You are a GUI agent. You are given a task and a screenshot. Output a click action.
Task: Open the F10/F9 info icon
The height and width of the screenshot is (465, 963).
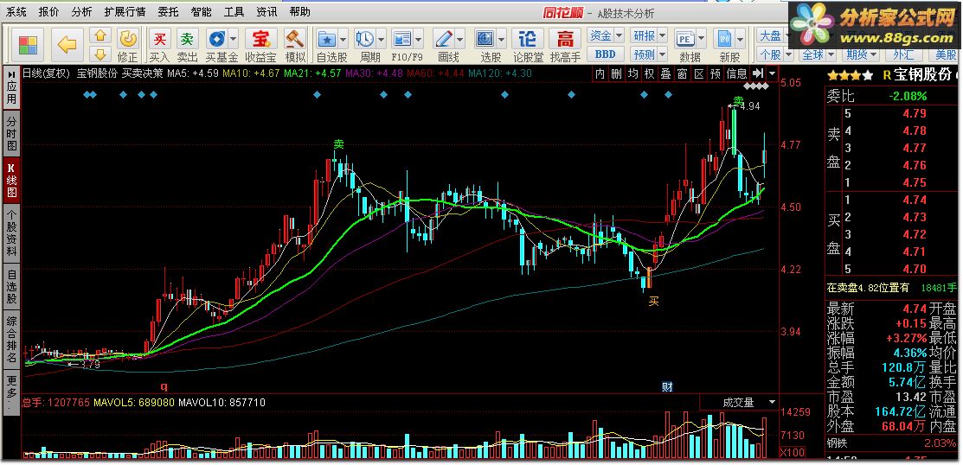[402, 40]
